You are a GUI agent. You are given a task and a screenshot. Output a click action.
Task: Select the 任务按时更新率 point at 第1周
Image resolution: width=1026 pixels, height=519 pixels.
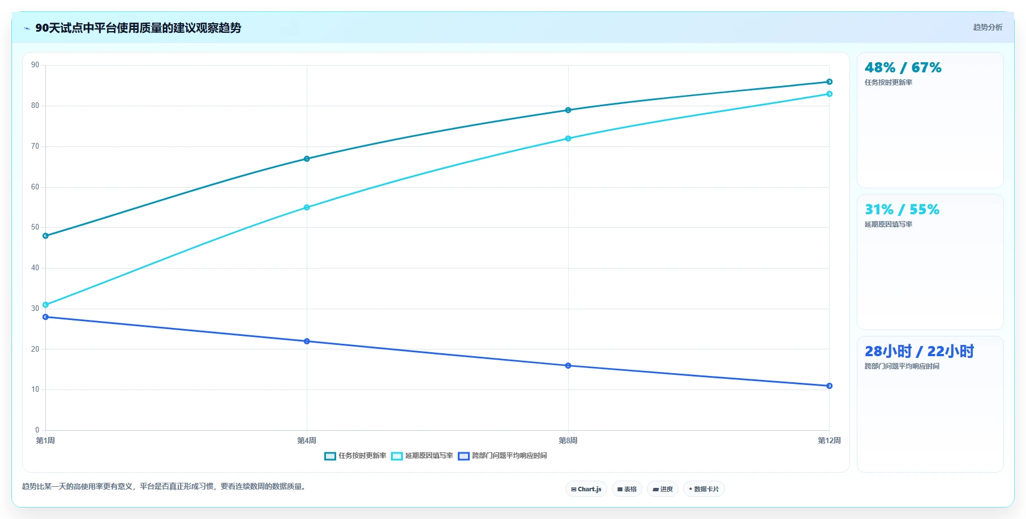pyautogui.click(x=46, y=236)
